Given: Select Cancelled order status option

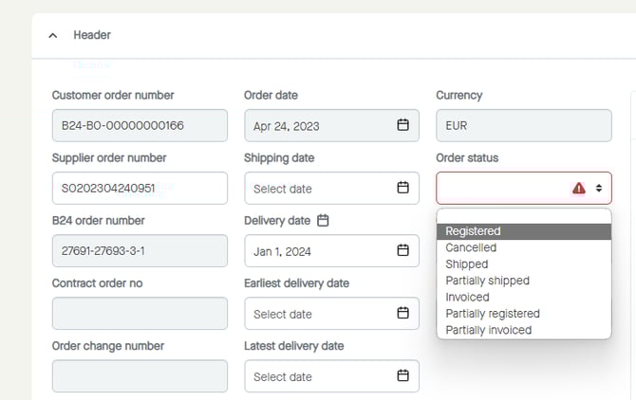Looking at the screenshot, I should click(471, 247).
